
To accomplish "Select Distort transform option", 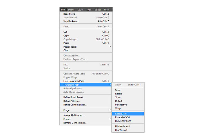I will tap(128, 101).
